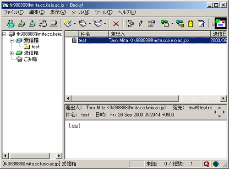This screenshot has height=169, width=229.
Task: Click the Becky clover mail logo icon
Action: pyautogui.click(x=221, y=23)
